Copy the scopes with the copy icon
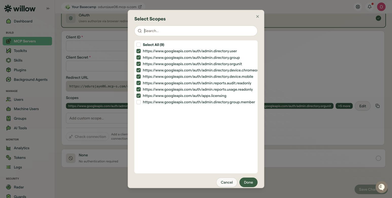The image size is (392, 198). point(378,106)
